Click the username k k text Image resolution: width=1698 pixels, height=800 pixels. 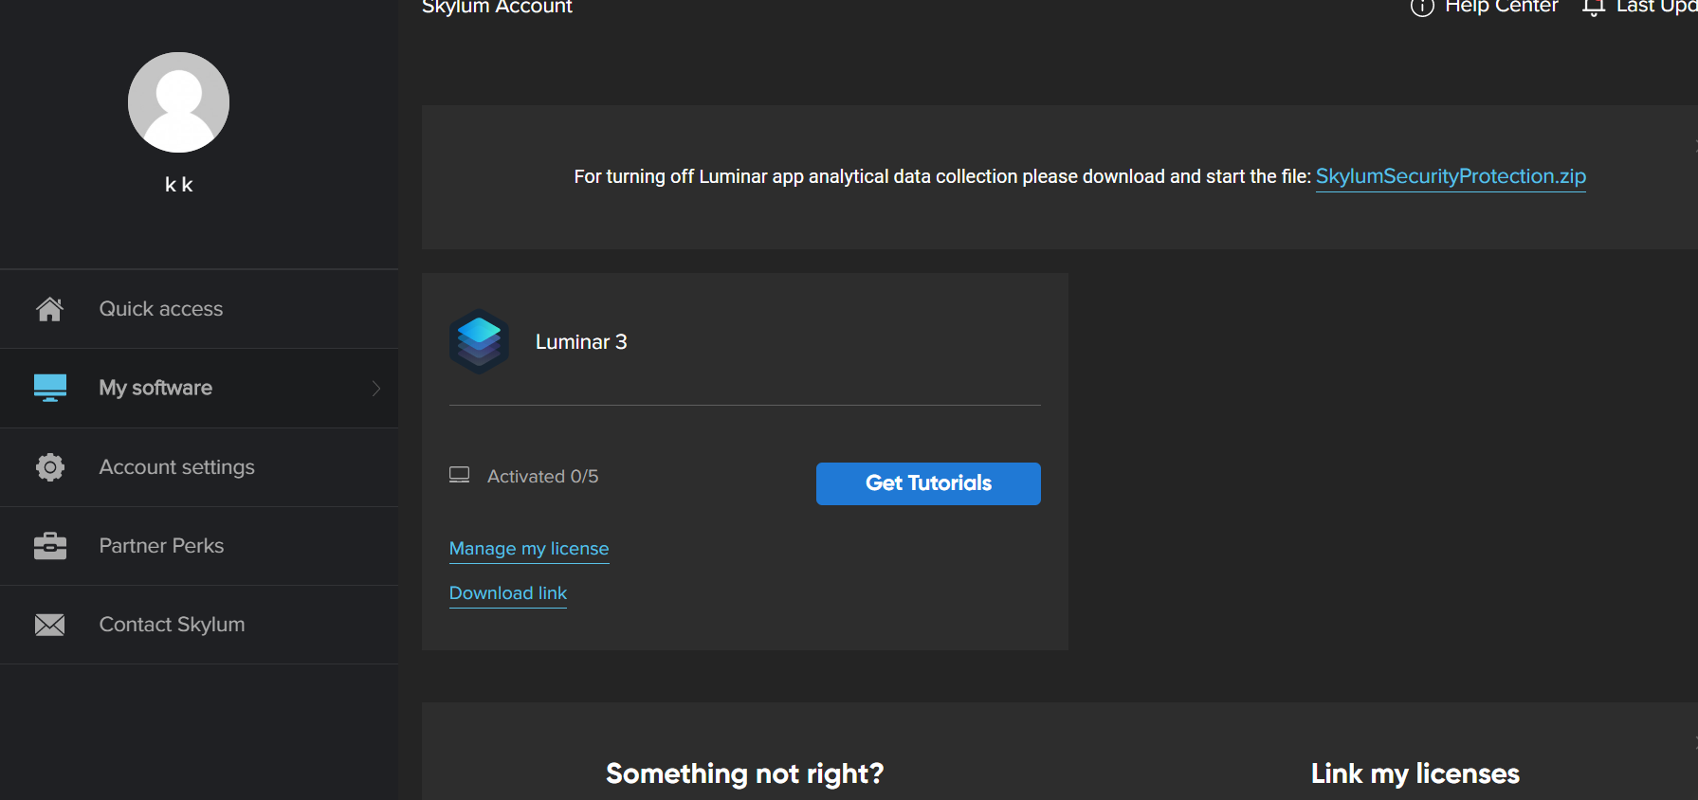[178, 185]
